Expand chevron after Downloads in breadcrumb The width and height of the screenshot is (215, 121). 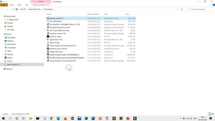[54, 9]
